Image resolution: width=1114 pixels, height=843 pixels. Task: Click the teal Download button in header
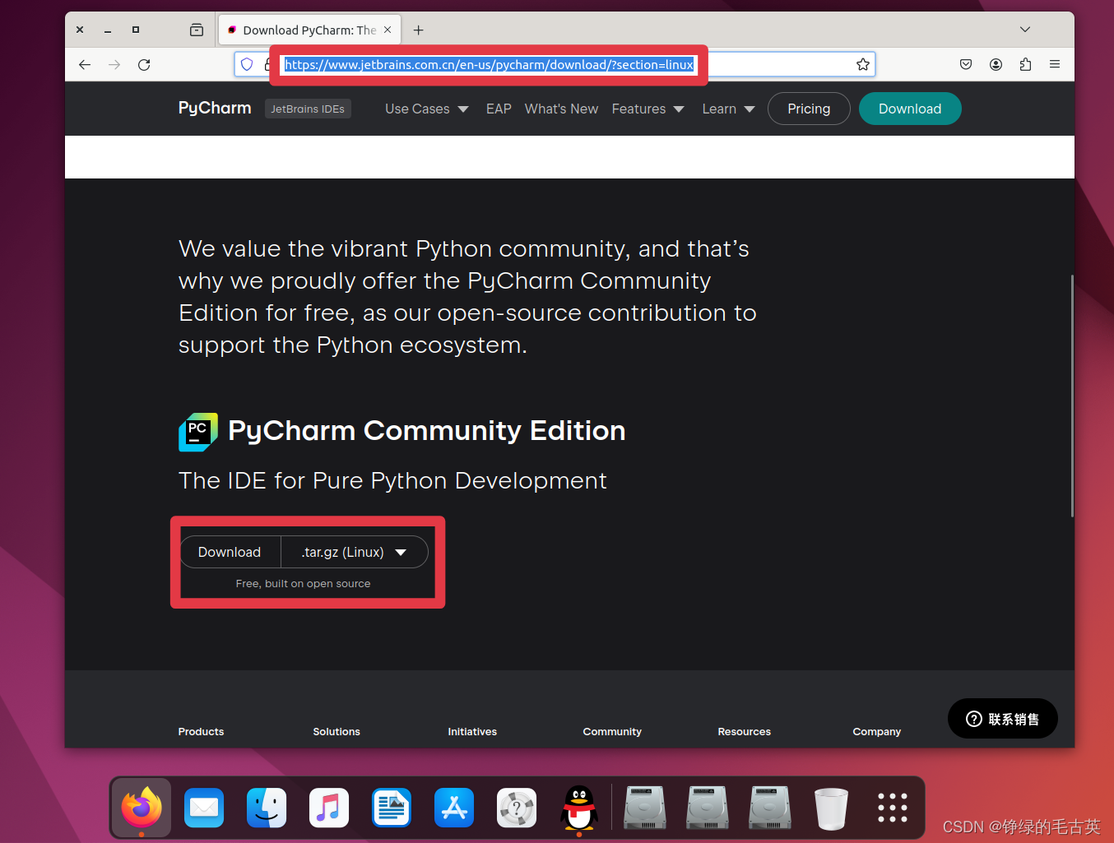point(910,109)
